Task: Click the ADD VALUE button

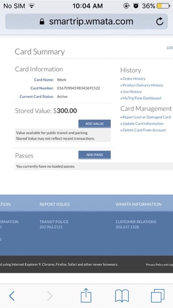Action: [95, 124]
